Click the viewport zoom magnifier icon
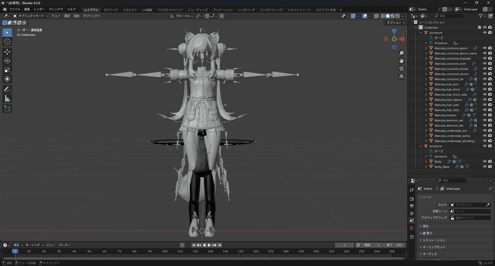 401,53
